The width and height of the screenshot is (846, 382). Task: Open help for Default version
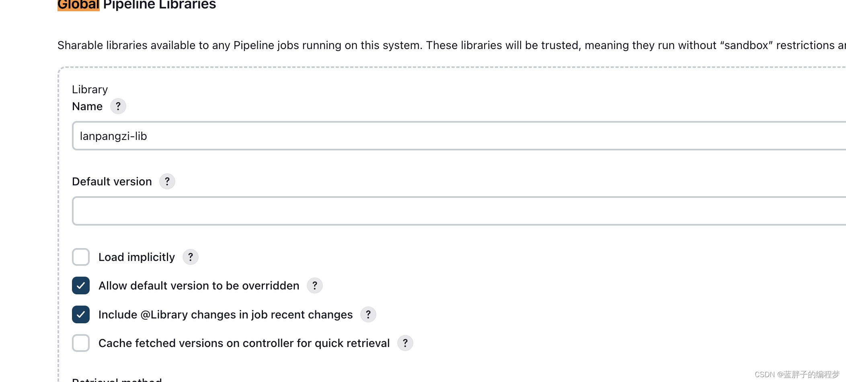(x=167, y=181)
